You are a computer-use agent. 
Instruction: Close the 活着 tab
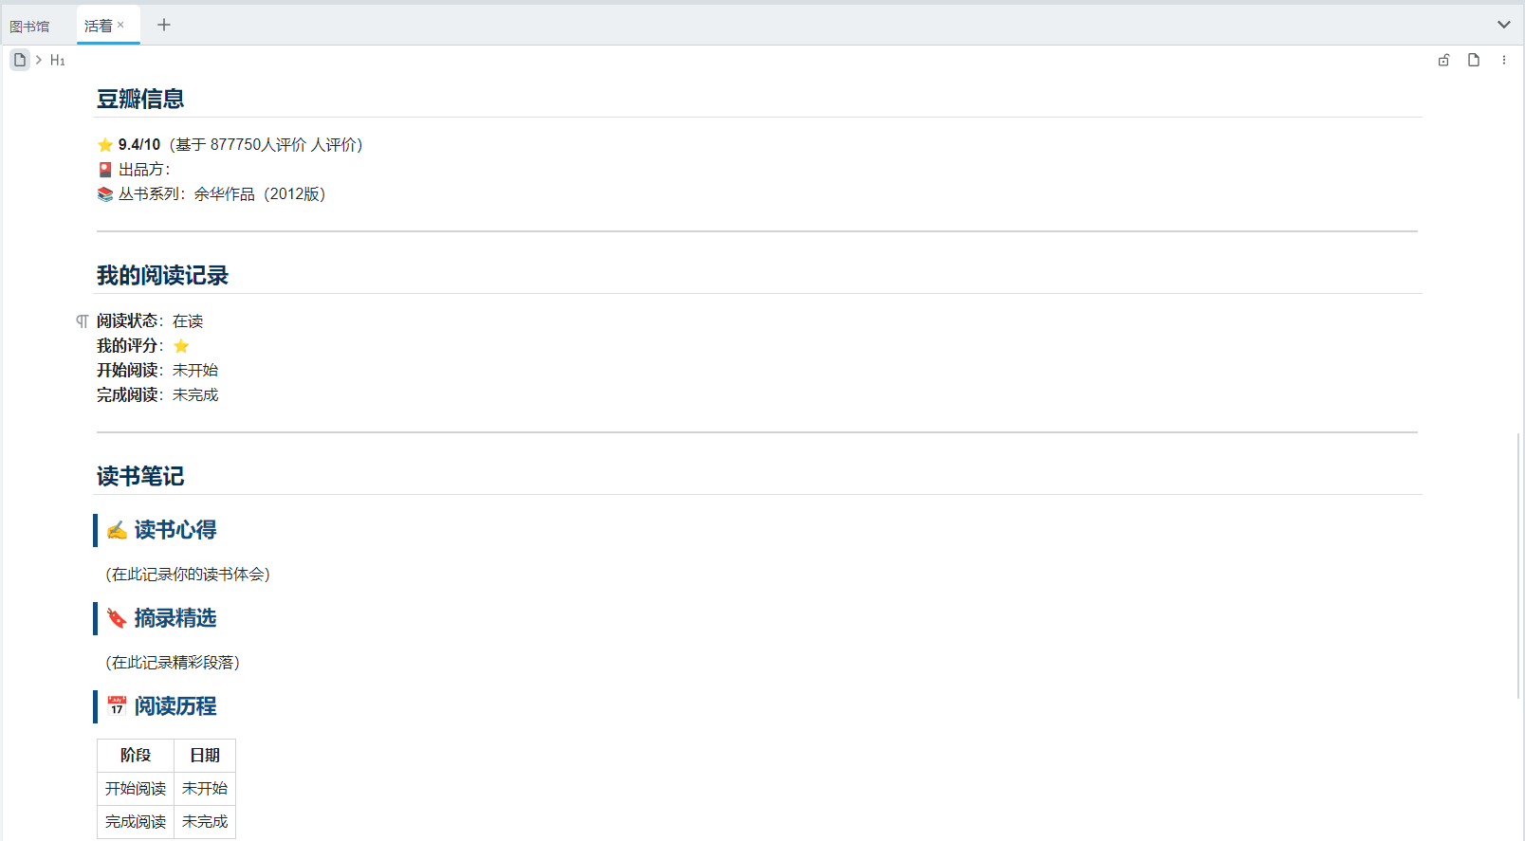pos(120,25)
